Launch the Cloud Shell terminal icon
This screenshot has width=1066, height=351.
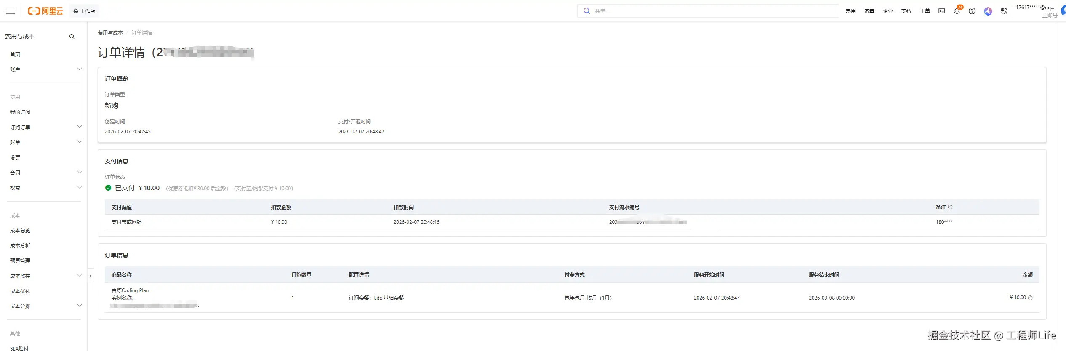[942, 11]
